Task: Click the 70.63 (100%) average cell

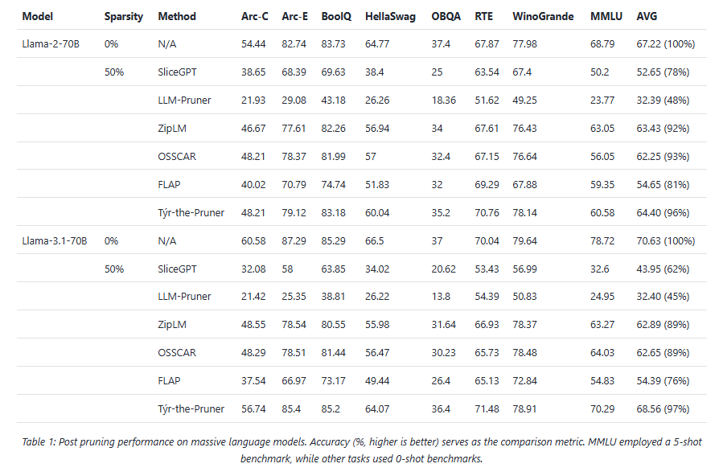Action: (668, 240)
